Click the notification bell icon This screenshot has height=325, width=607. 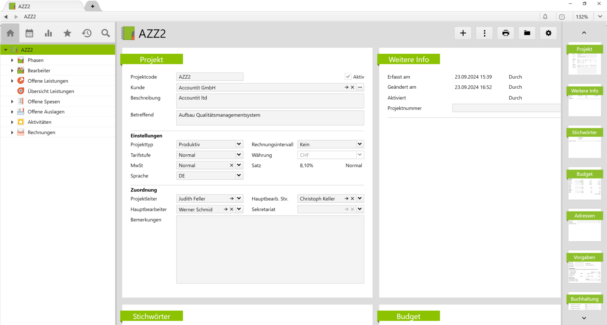pyautogui.click(x=545, y=17)
